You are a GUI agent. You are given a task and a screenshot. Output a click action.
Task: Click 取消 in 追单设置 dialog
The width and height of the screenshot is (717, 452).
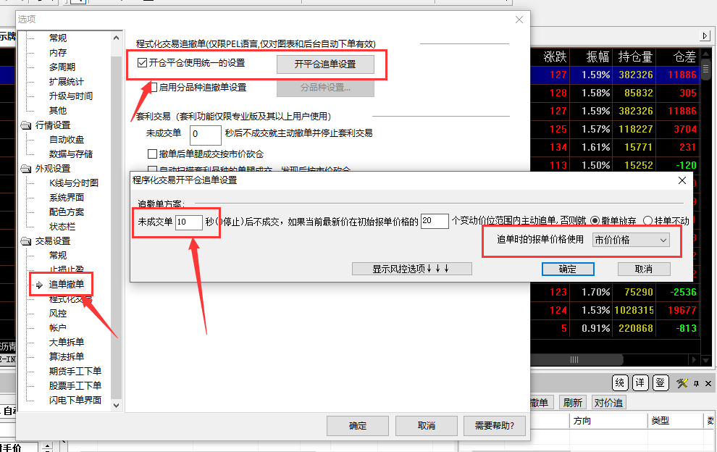(644, 269)
